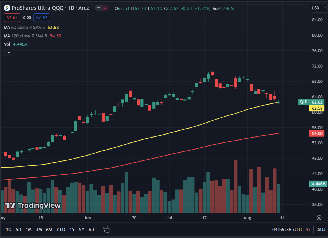Open chart settings gear icon

click(x=319, y=218)
